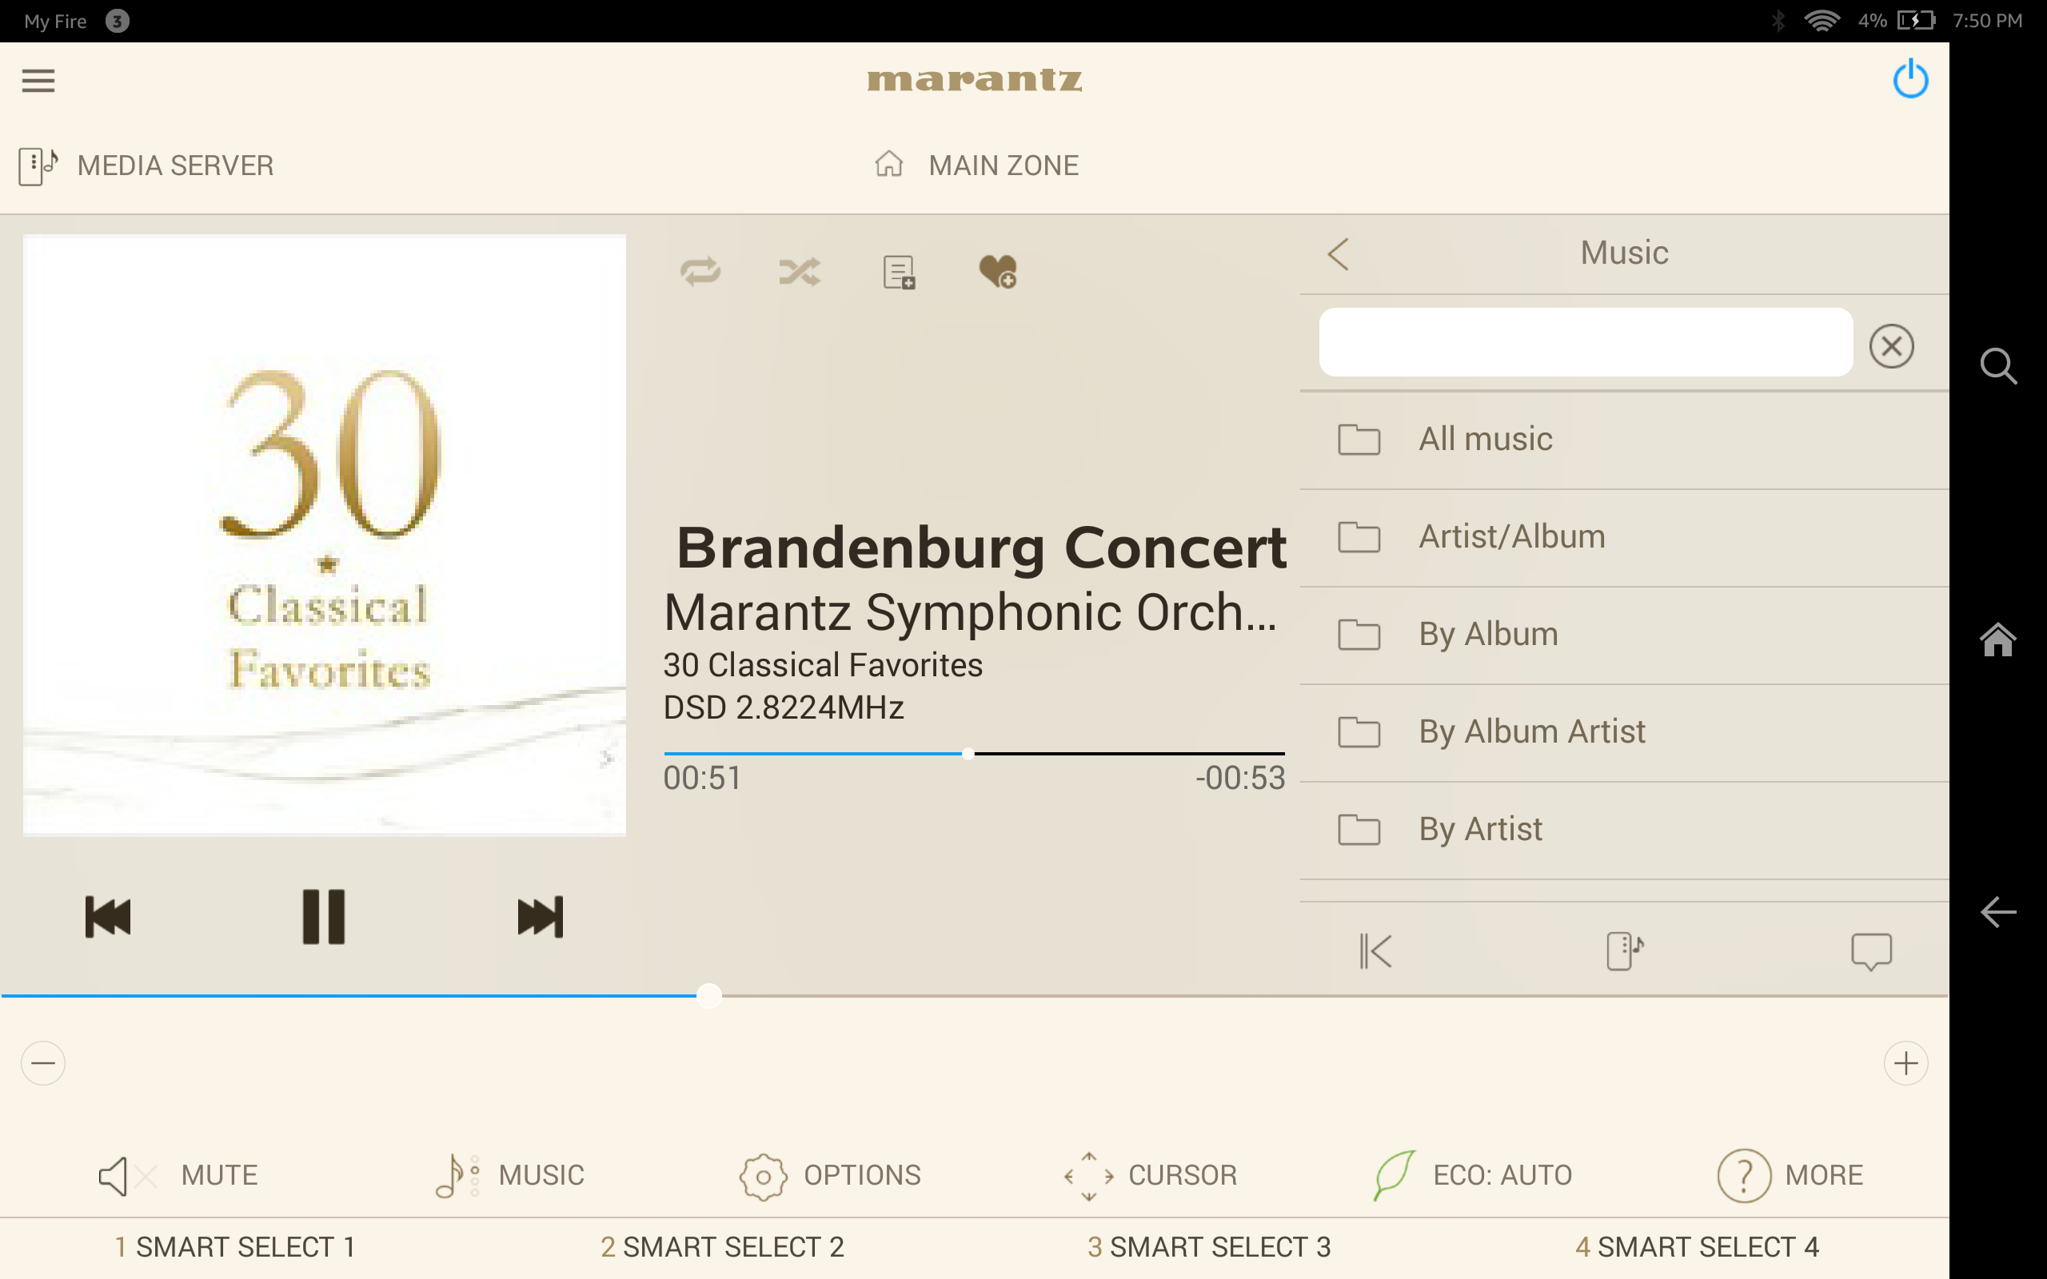This screenshot has height=1279, width=2047.
Task: Activate SMART SELECT 2 preset
Action: 723,1246
